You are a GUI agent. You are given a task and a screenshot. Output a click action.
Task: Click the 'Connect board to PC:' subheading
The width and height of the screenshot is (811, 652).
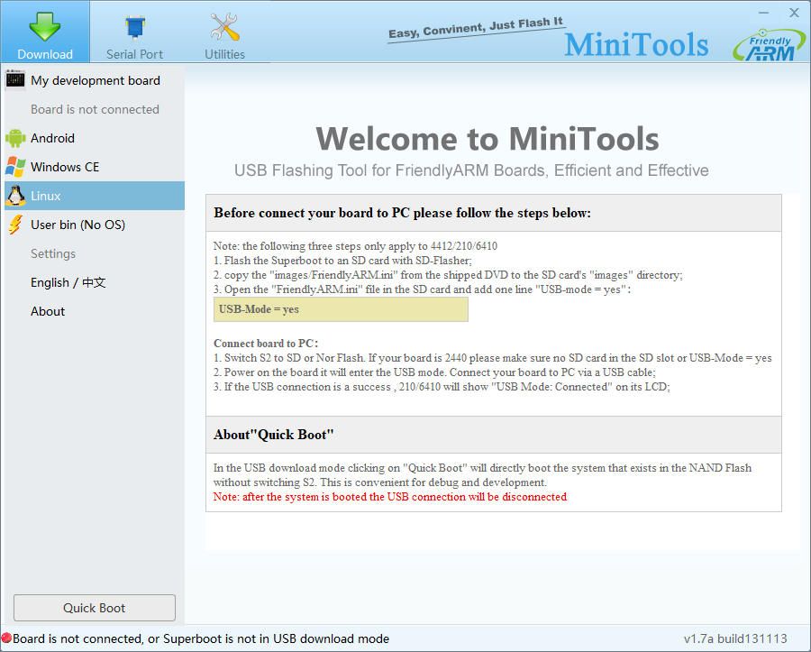point(266,344)
